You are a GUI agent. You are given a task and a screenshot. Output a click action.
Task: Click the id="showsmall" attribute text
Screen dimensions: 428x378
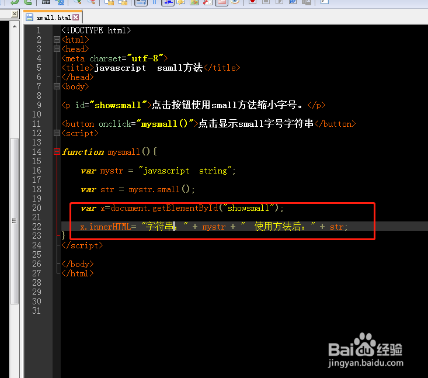111,105
